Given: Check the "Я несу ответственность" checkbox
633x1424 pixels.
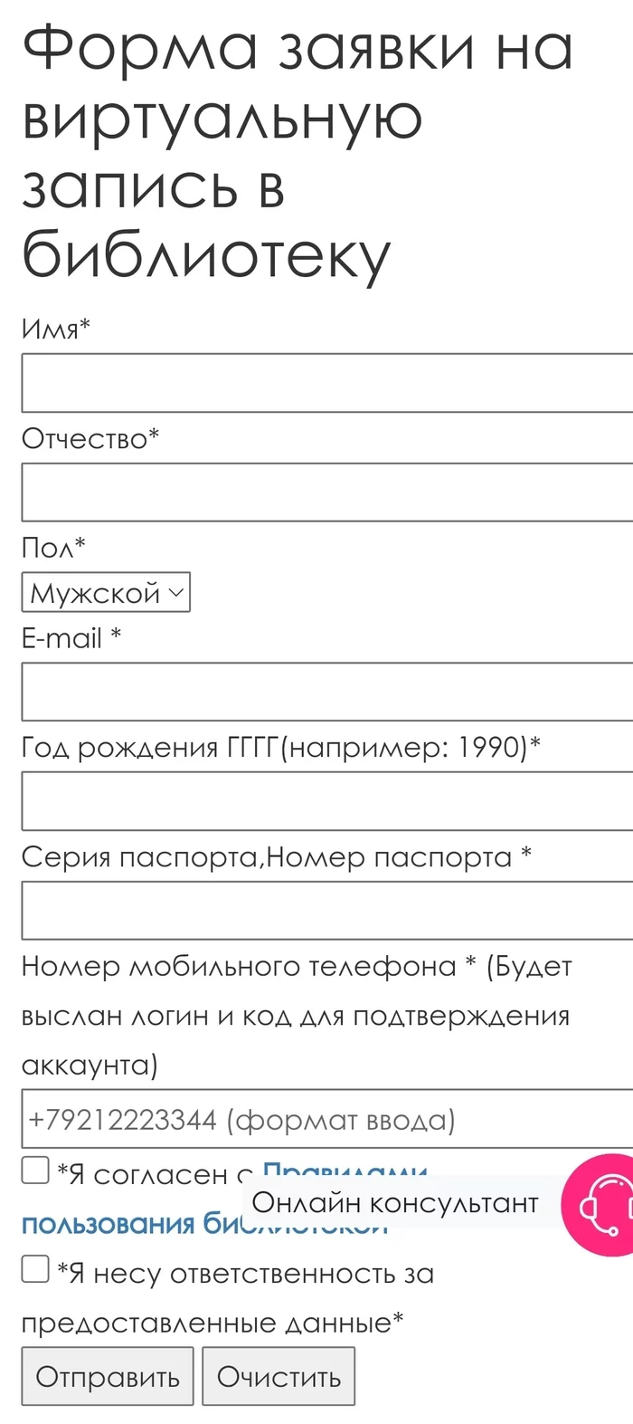Looking at the screenshot, I should [x=35, y=1269].
